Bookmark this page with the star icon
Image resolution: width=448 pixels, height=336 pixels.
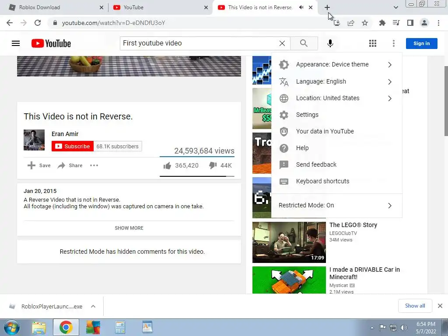tap(365, 23)
